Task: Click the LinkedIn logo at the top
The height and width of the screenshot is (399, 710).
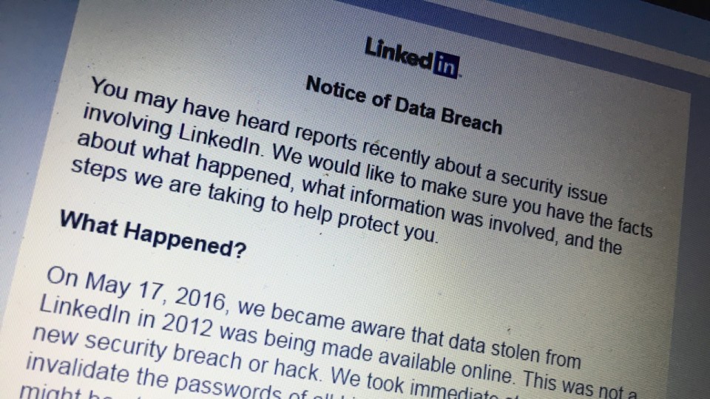Action: click(x=413, y=57)
